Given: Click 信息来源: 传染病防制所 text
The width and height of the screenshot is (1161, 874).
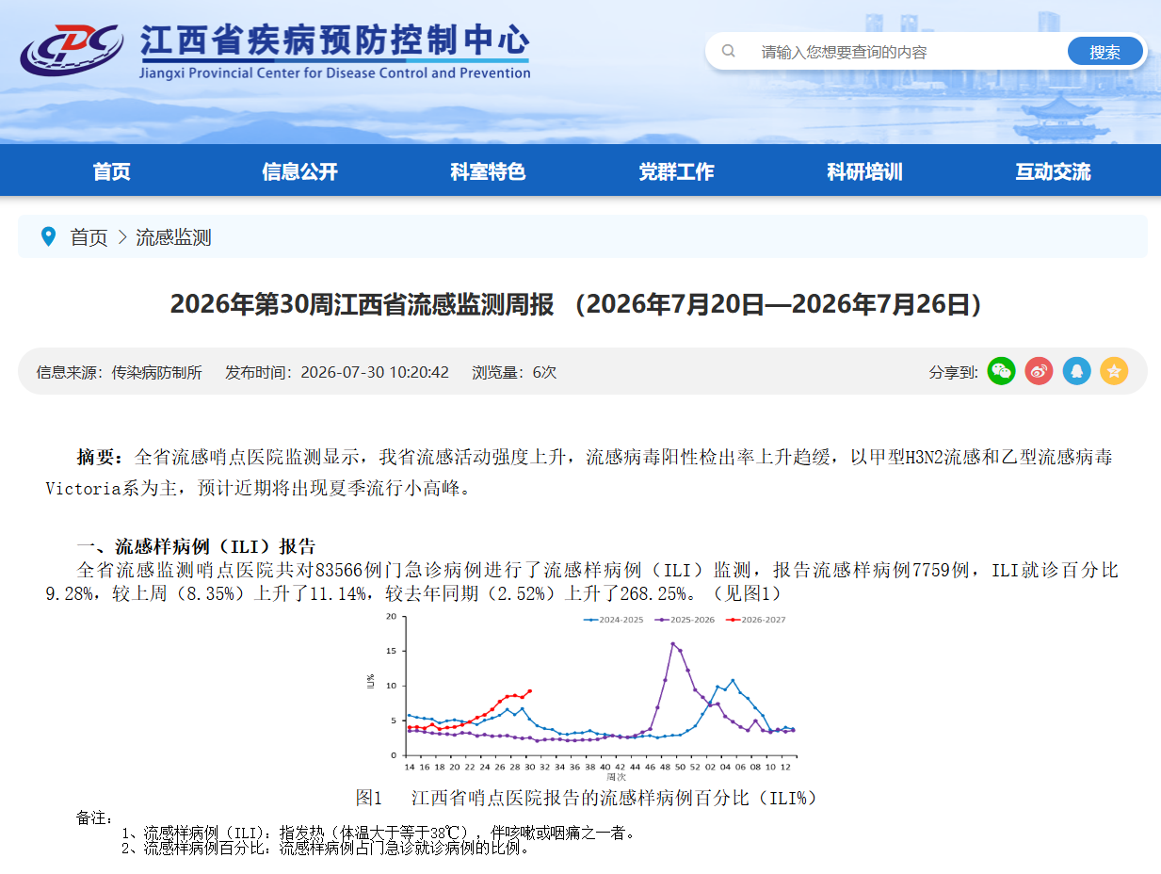Looking at the screenshot, I should pos(120,372).
